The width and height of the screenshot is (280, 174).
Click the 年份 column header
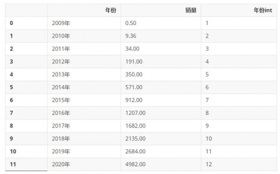[111, 10]
